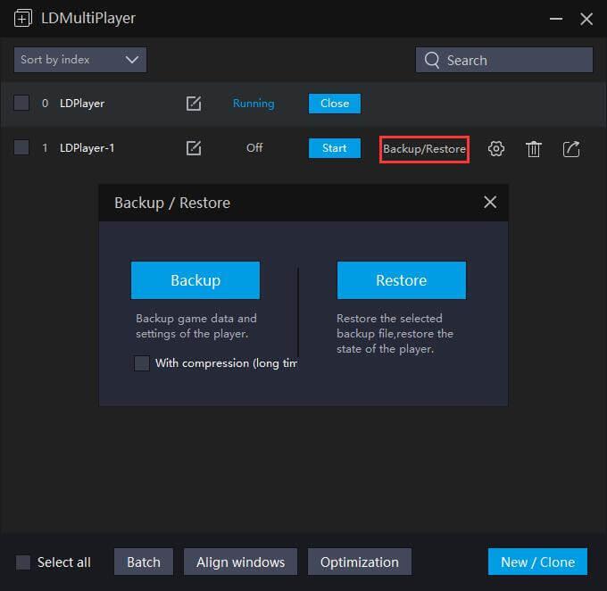Viewport: 607px width, 591px height.
Task: Close the running LDPlayer instance
Action: (x=335, y=104)
